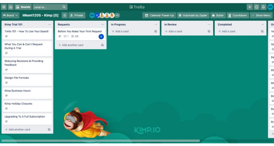Click the search magnifier icon
Image resolution: width=274 pixels, height=146 pixels.
point(64,7)
